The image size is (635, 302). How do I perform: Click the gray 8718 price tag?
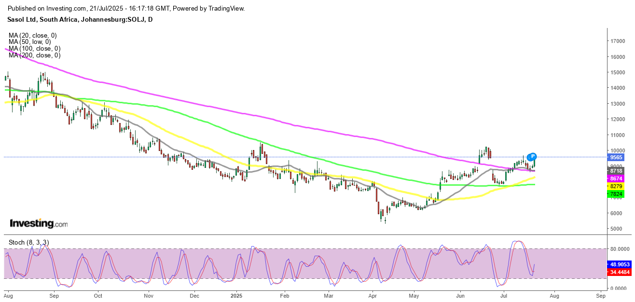616,171
